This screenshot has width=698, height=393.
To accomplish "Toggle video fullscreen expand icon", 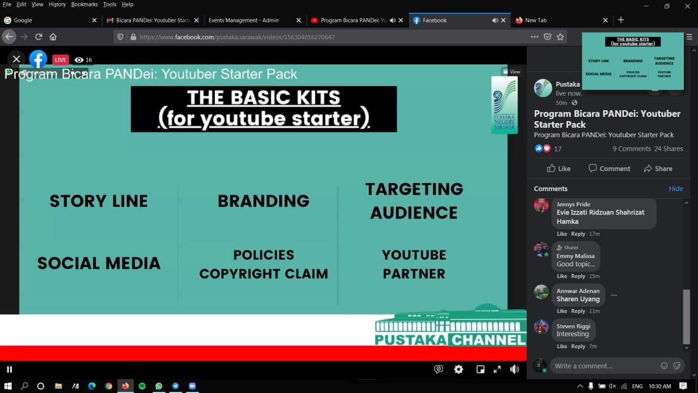I will (497, 370).
